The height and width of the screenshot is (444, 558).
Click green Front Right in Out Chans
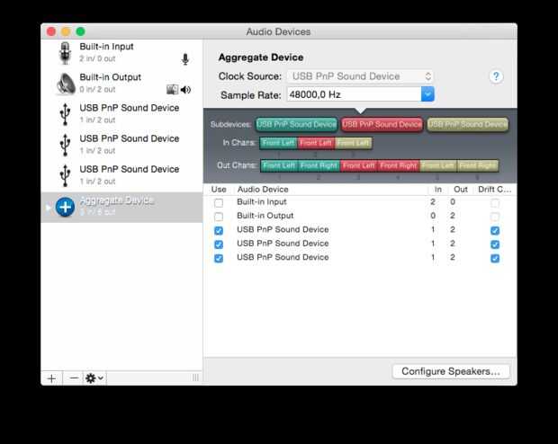pyautogui.click(x=319, y=165)
